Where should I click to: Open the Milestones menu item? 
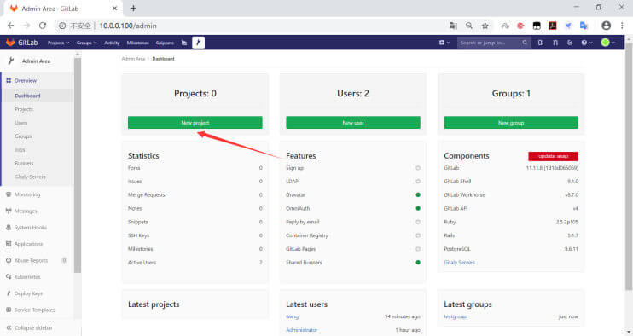pyautogui.click(x=137, y=43)
